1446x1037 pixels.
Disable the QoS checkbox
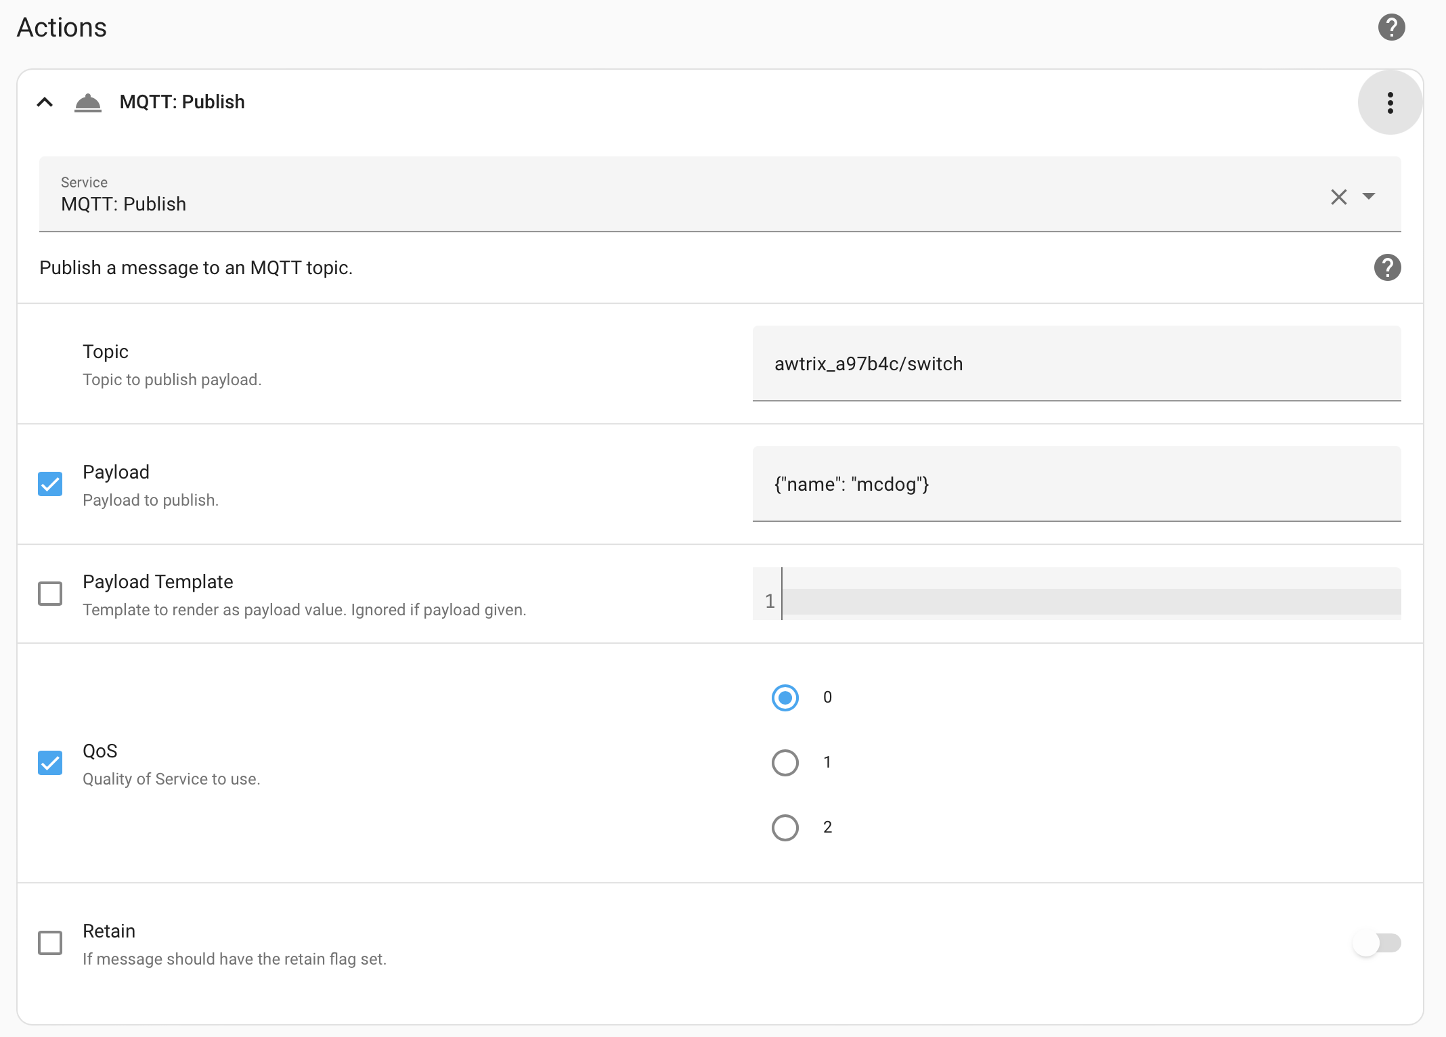click(50, 764)
